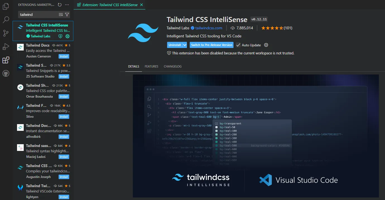This screenshot has height=200, width=385.
Task: Open the Explorer view in the activity bar
Action: [6, 6]
